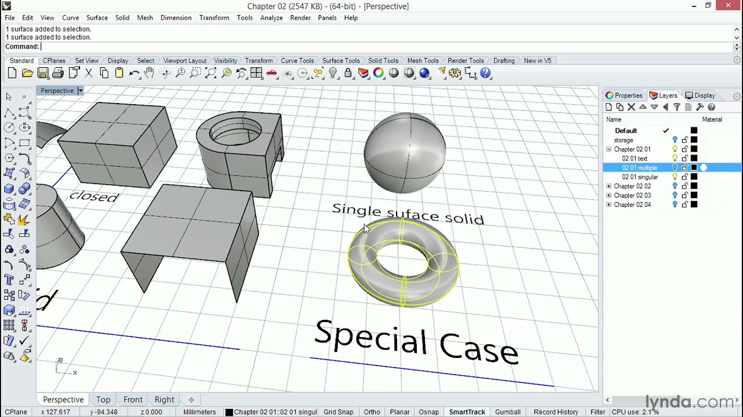Delete layer with the X icon
743x417 pixels.
[631, 107]
